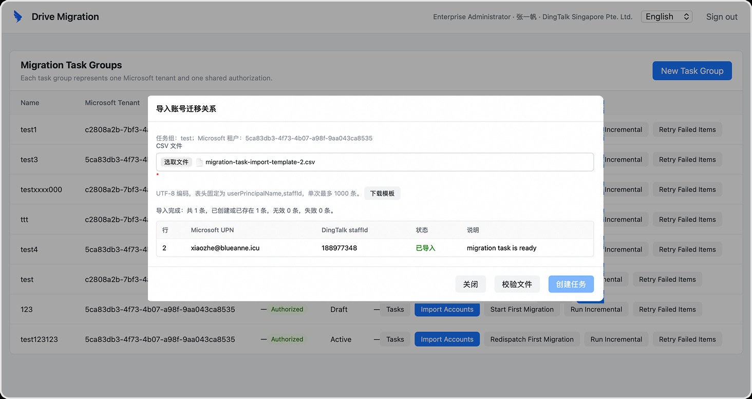
Task: Run Incremental for the test123123 group
Action: point(616,339)
